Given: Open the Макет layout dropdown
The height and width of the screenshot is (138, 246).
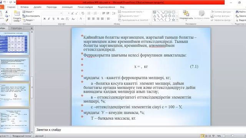Looking at the screenshot, I should (28, 12).
